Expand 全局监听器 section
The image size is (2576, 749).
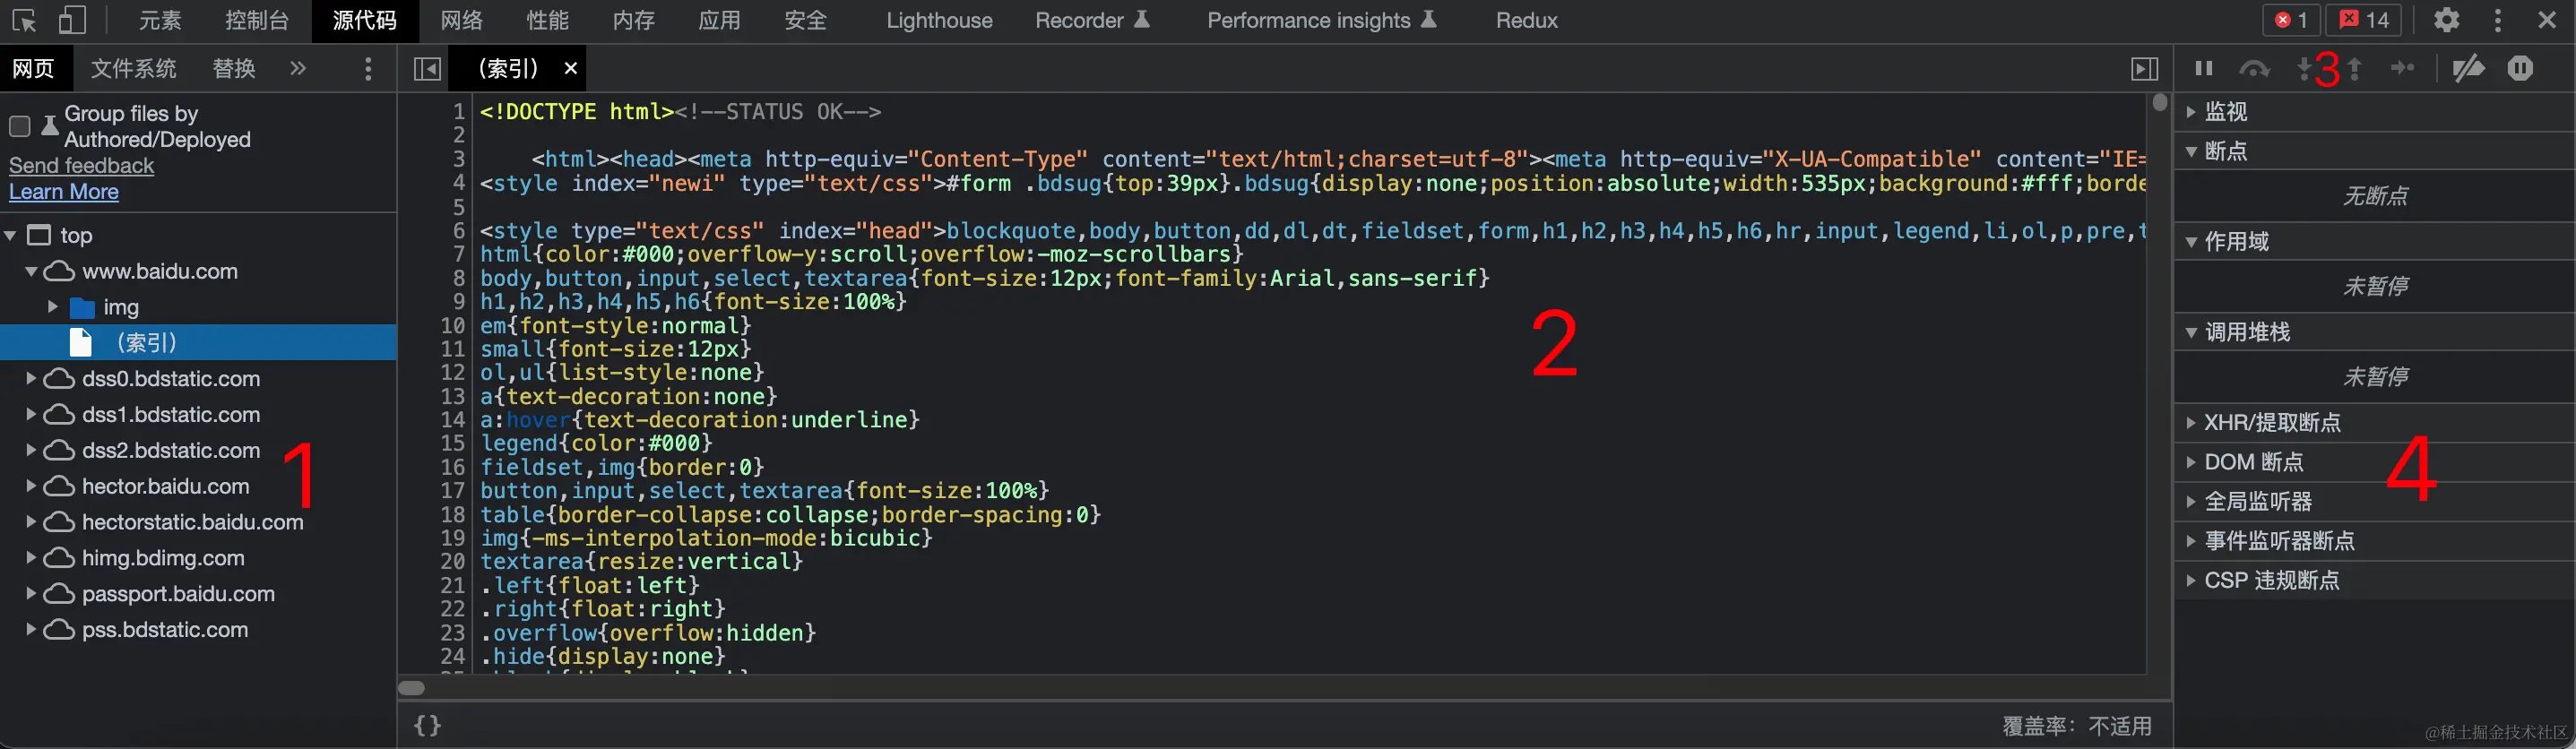point(2375,501)
